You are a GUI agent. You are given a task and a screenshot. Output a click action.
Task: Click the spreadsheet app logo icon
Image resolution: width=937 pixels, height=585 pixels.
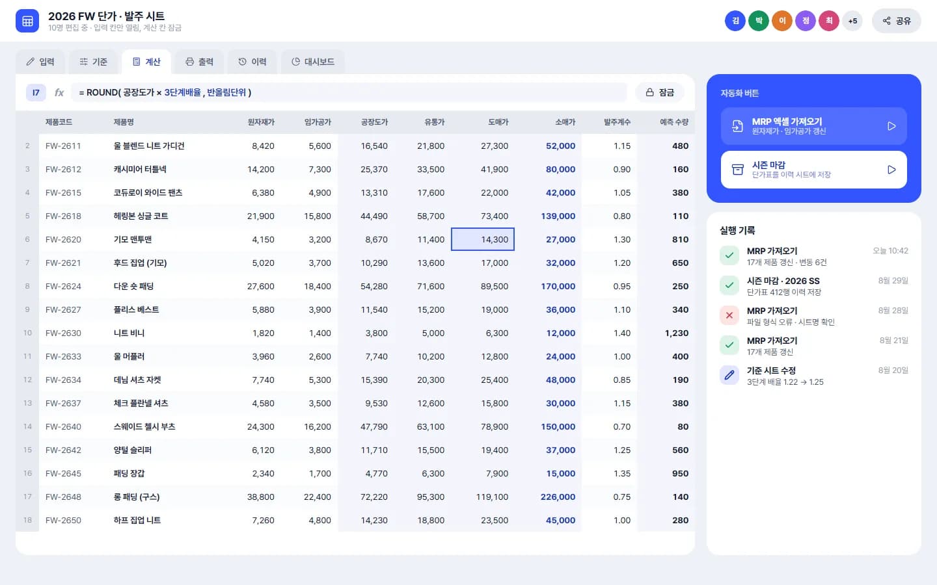[x=27, y=21]
